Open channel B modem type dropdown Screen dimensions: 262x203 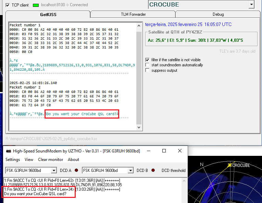pos(130,171)
